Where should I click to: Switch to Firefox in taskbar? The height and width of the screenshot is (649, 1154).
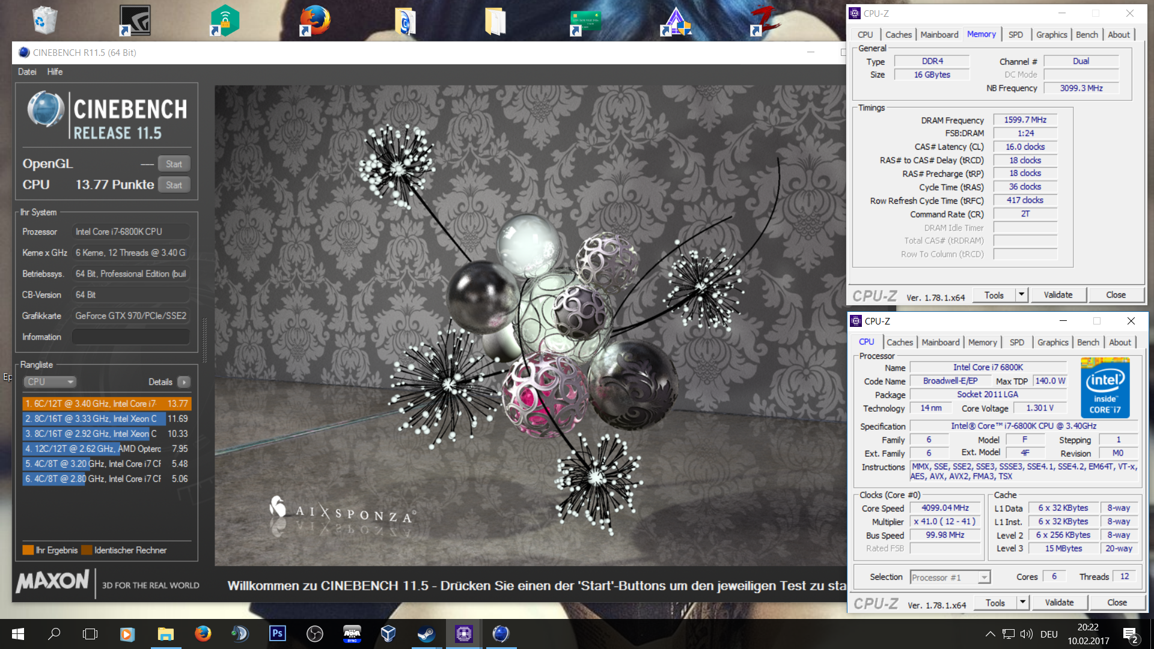click(x=203, y=634)
